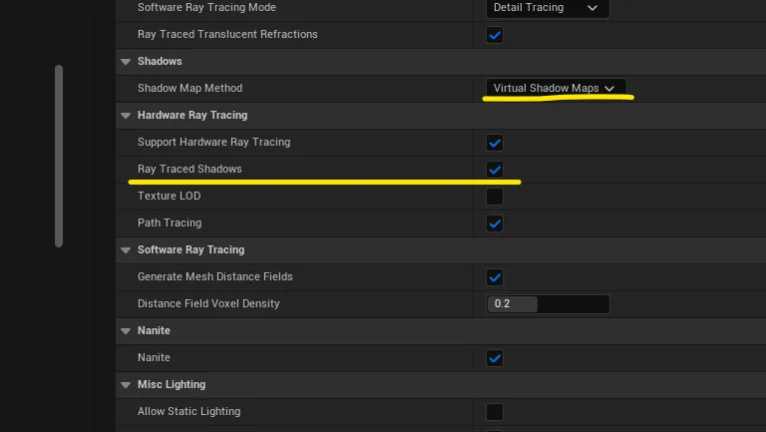Viewport: 766px width, 432px height.
Task: Select the Allow Static Lighting label
Action: (190, 411)
